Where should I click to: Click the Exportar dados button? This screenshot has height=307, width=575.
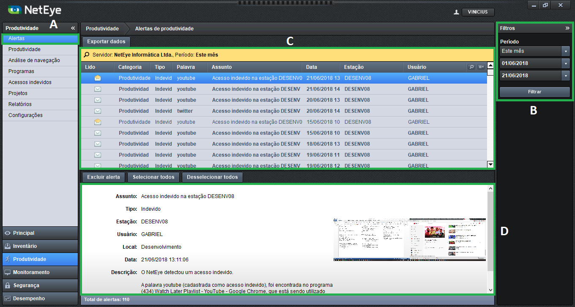tap(106, 42)
